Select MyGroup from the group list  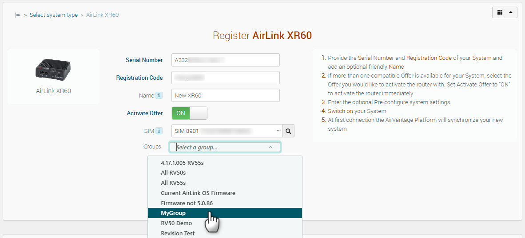click(173, 213)
